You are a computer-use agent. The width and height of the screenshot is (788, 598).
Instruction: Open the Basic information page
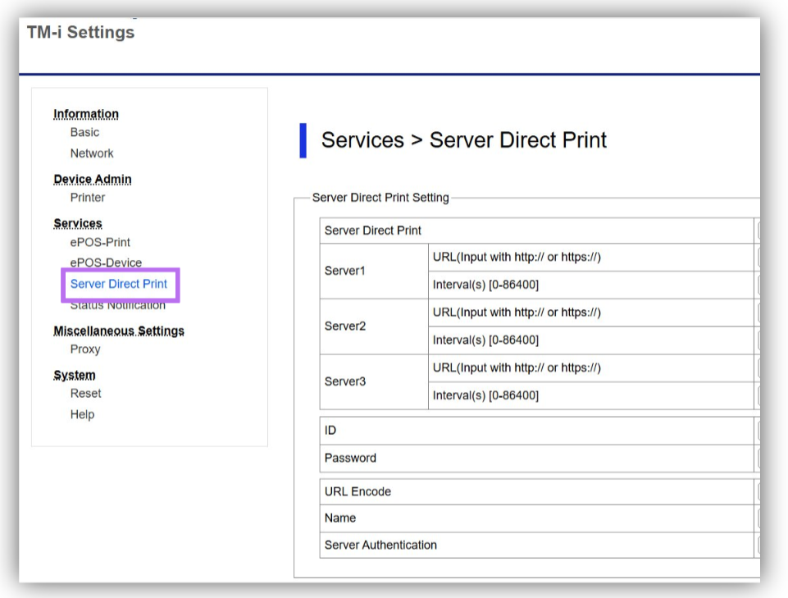(84, 132)
